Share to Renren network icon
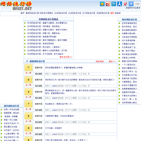Viewport: 141px width, 141px height. coord(119,4)
